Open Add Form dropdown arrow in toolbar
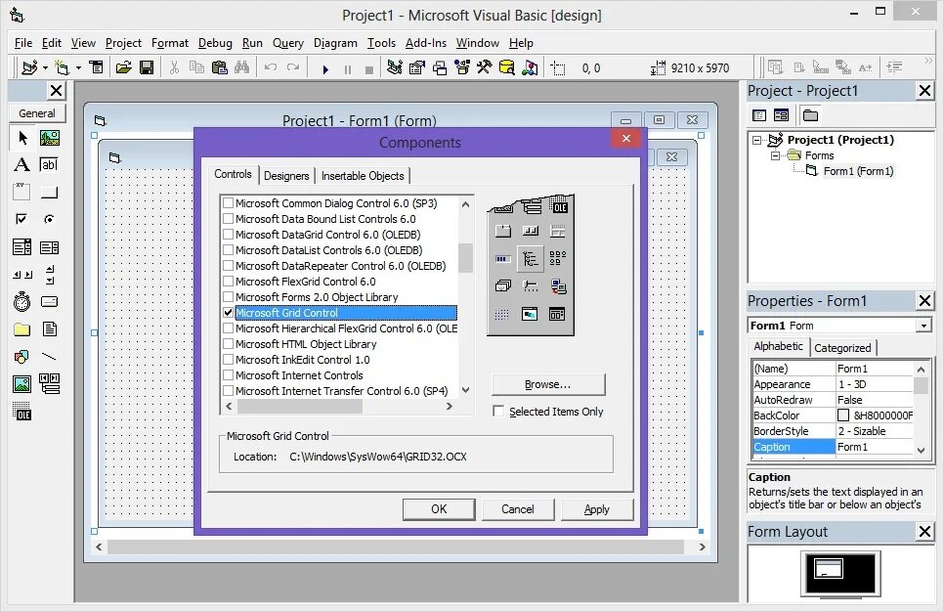Screen dimensions: 944x612 (78, 68)
